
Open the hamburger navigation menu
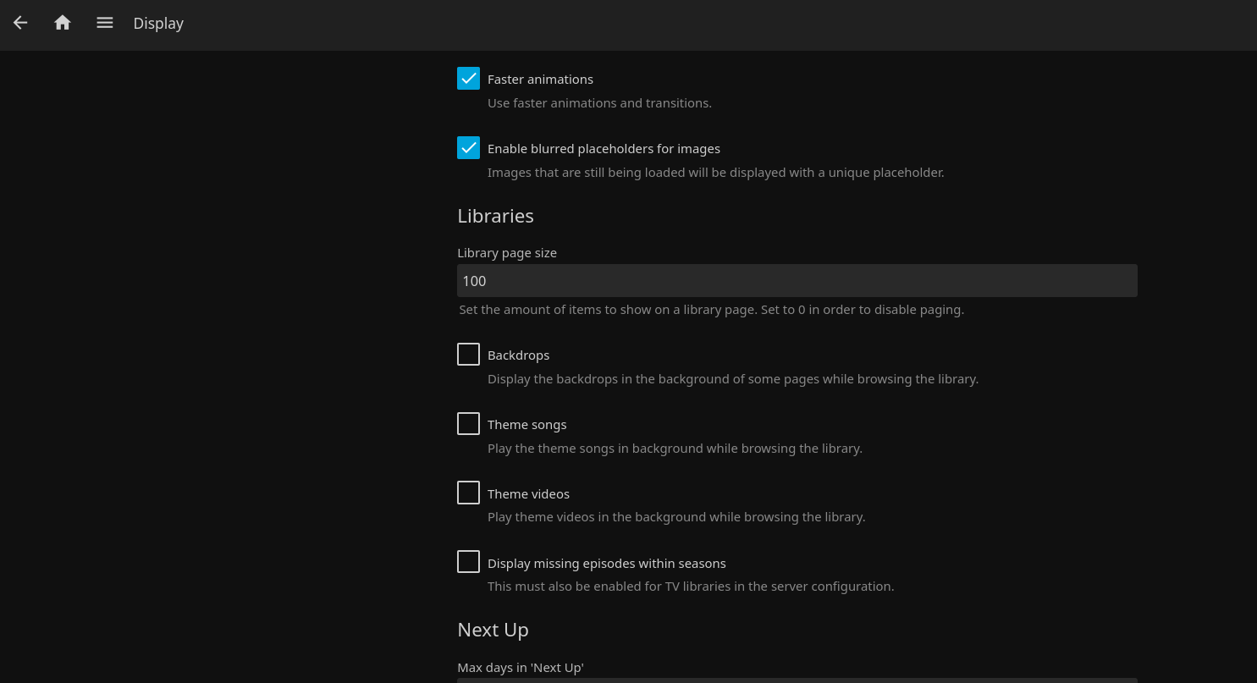click(x=105, y=23)
